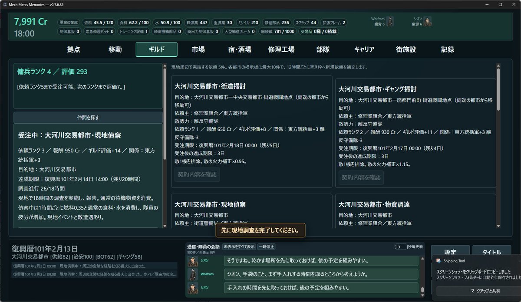Viewport: 521px width, 302px height.
Task: Switch to the 修理工場 tab
Action: pos(281,49)
